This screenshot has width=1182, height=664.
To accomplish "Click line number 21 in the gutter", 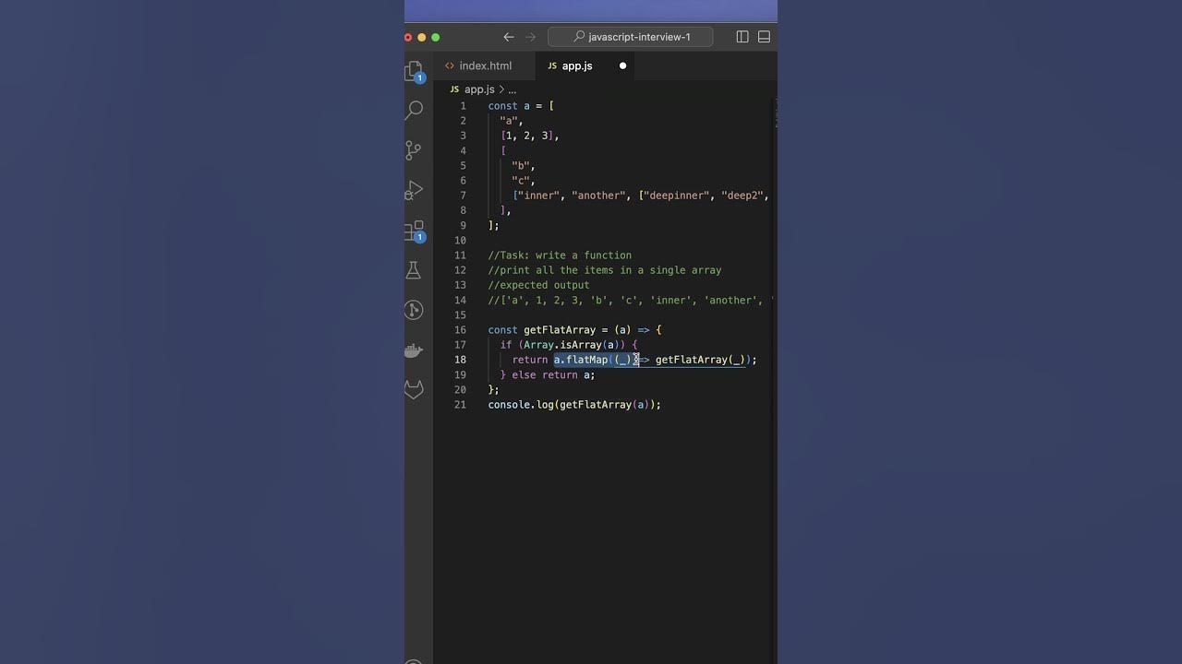I will point(460,405).
